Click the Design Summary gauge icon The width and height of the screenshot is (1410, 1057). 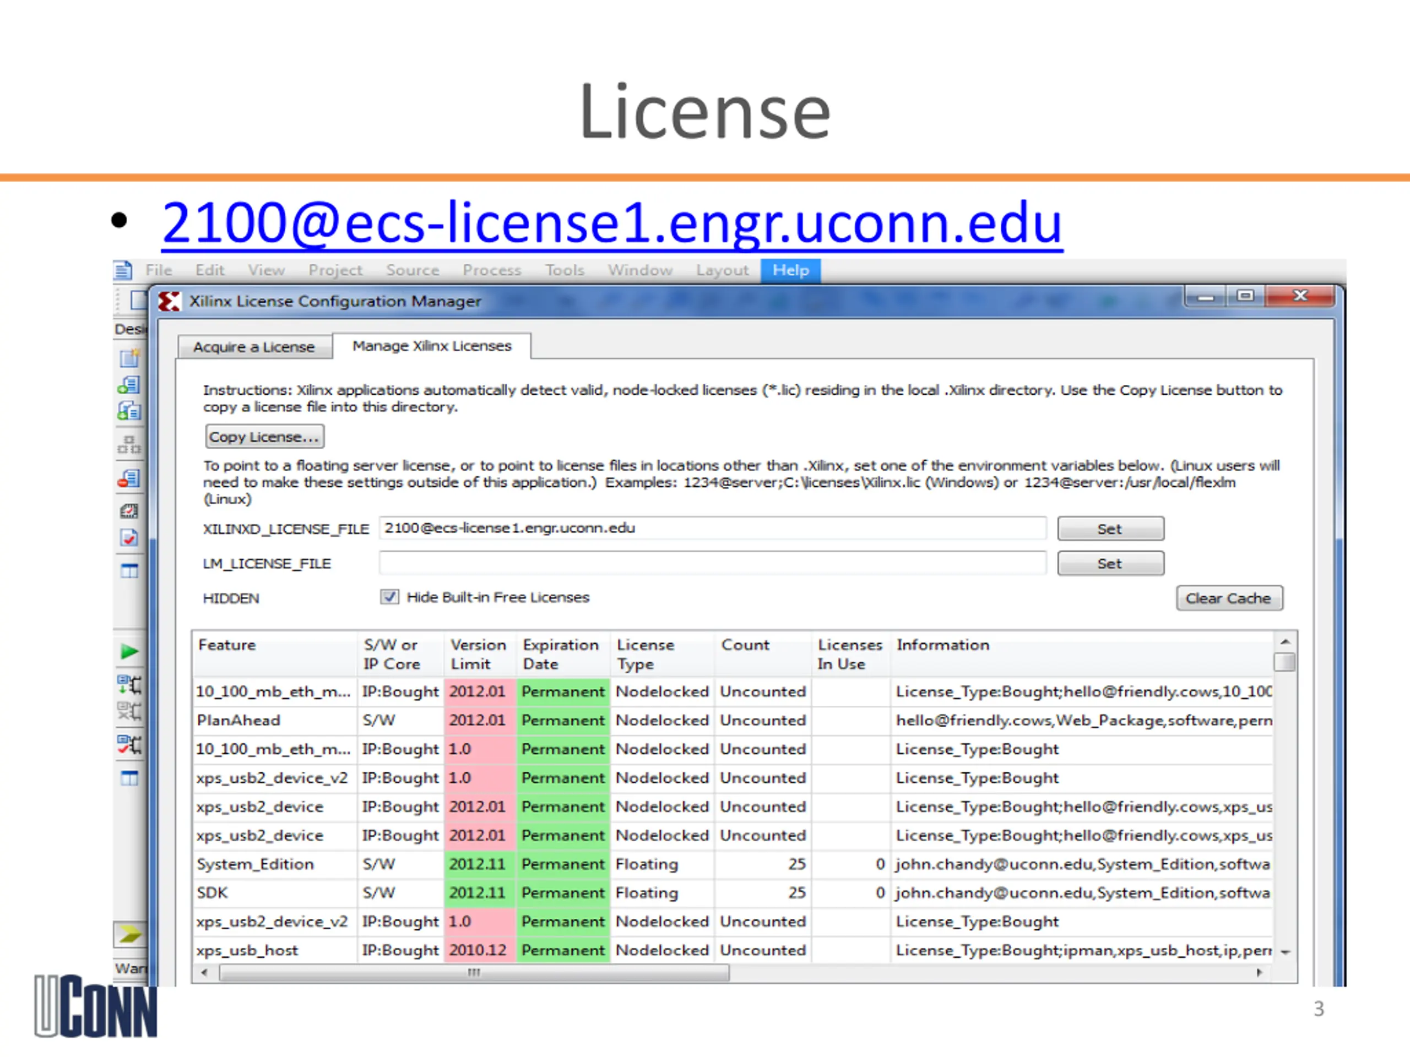pos(129,510)
